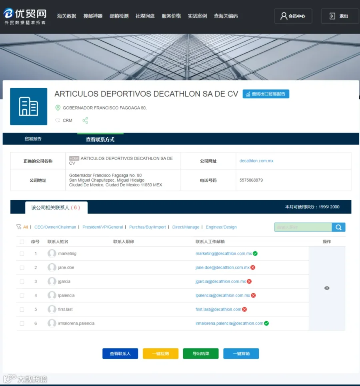Click the 查询出口贸易报告 button
This screenshot has height=386, width=360.
point(266,94)
